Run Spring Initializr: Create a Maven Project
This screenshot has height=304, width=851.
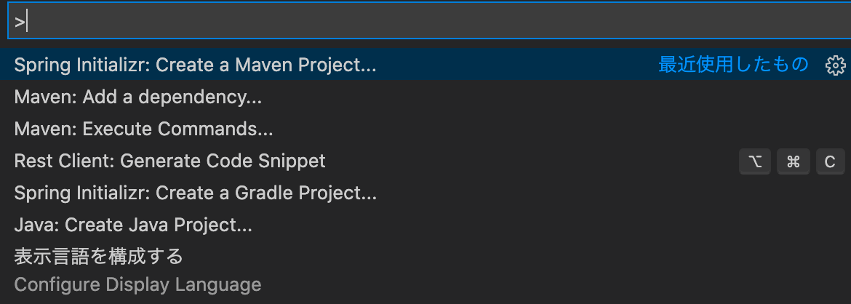pyautogui.click(x=195, y=65)
